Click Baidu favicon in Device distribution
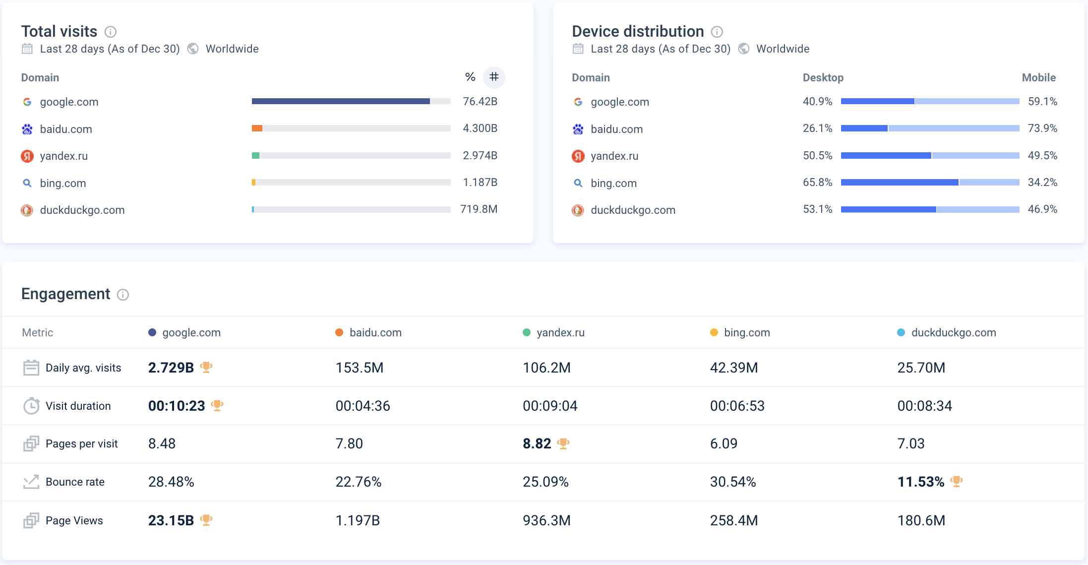 pyautogui.click(x=578, y=129)
